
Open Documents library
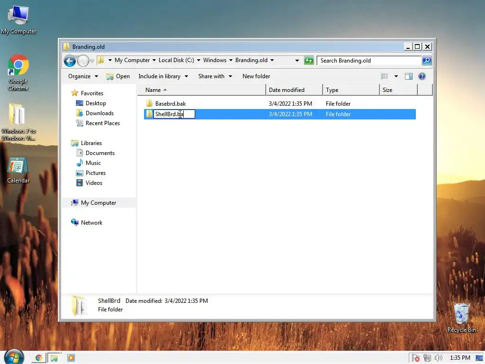tap(100, 153)
